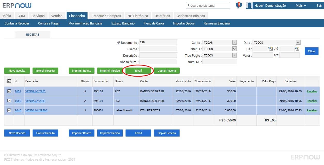
Task: Open VENDA Nº 2980A link
Action: click(36, 110)
